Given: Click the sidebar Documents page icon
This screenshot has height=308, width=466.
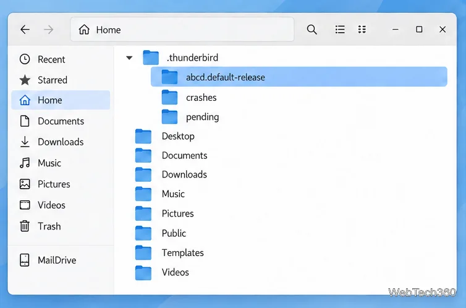Looking at the screenshot, I should pos(25,121).
